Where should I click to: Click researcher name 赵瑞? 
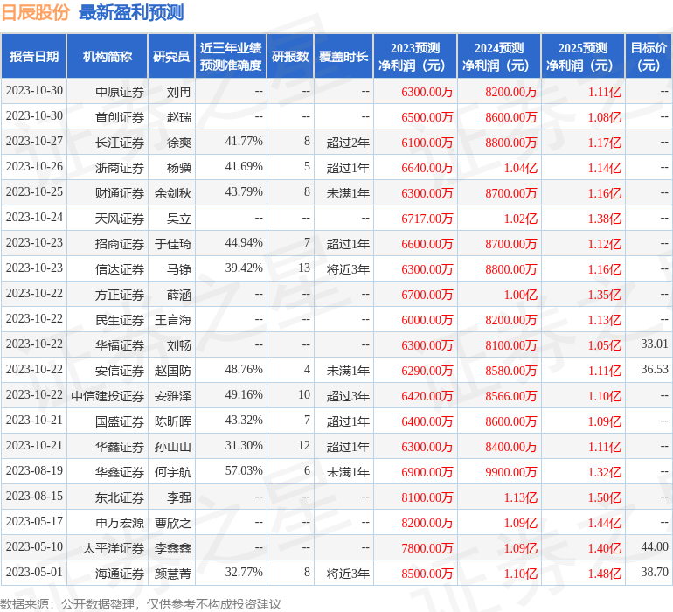click(x=179, y=117)
